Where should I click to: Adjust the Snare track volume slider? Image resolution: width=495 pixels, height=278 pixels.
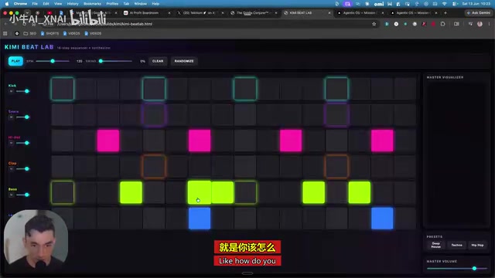coord(22,117)
